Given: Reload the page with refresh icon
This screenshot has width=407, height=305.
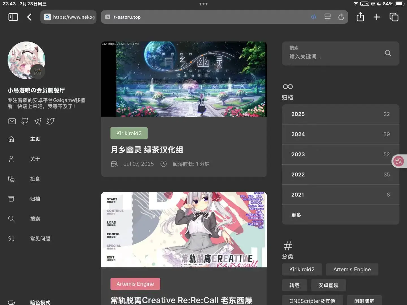Looking at the screenshot, I should tap(341, 17).
